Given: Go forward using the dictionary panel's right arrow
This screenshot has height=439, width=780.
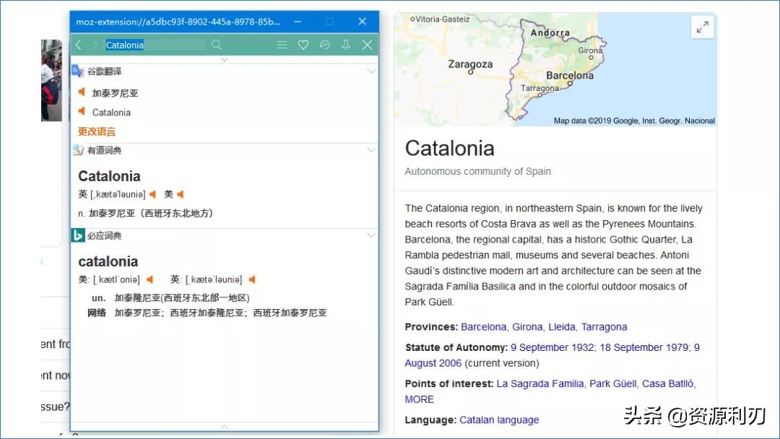Looking at the screenshot, I should click(x=95, y=45).
